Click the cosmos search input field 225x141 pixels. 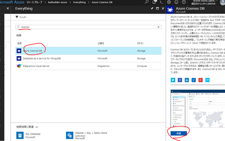pos(88,27)
